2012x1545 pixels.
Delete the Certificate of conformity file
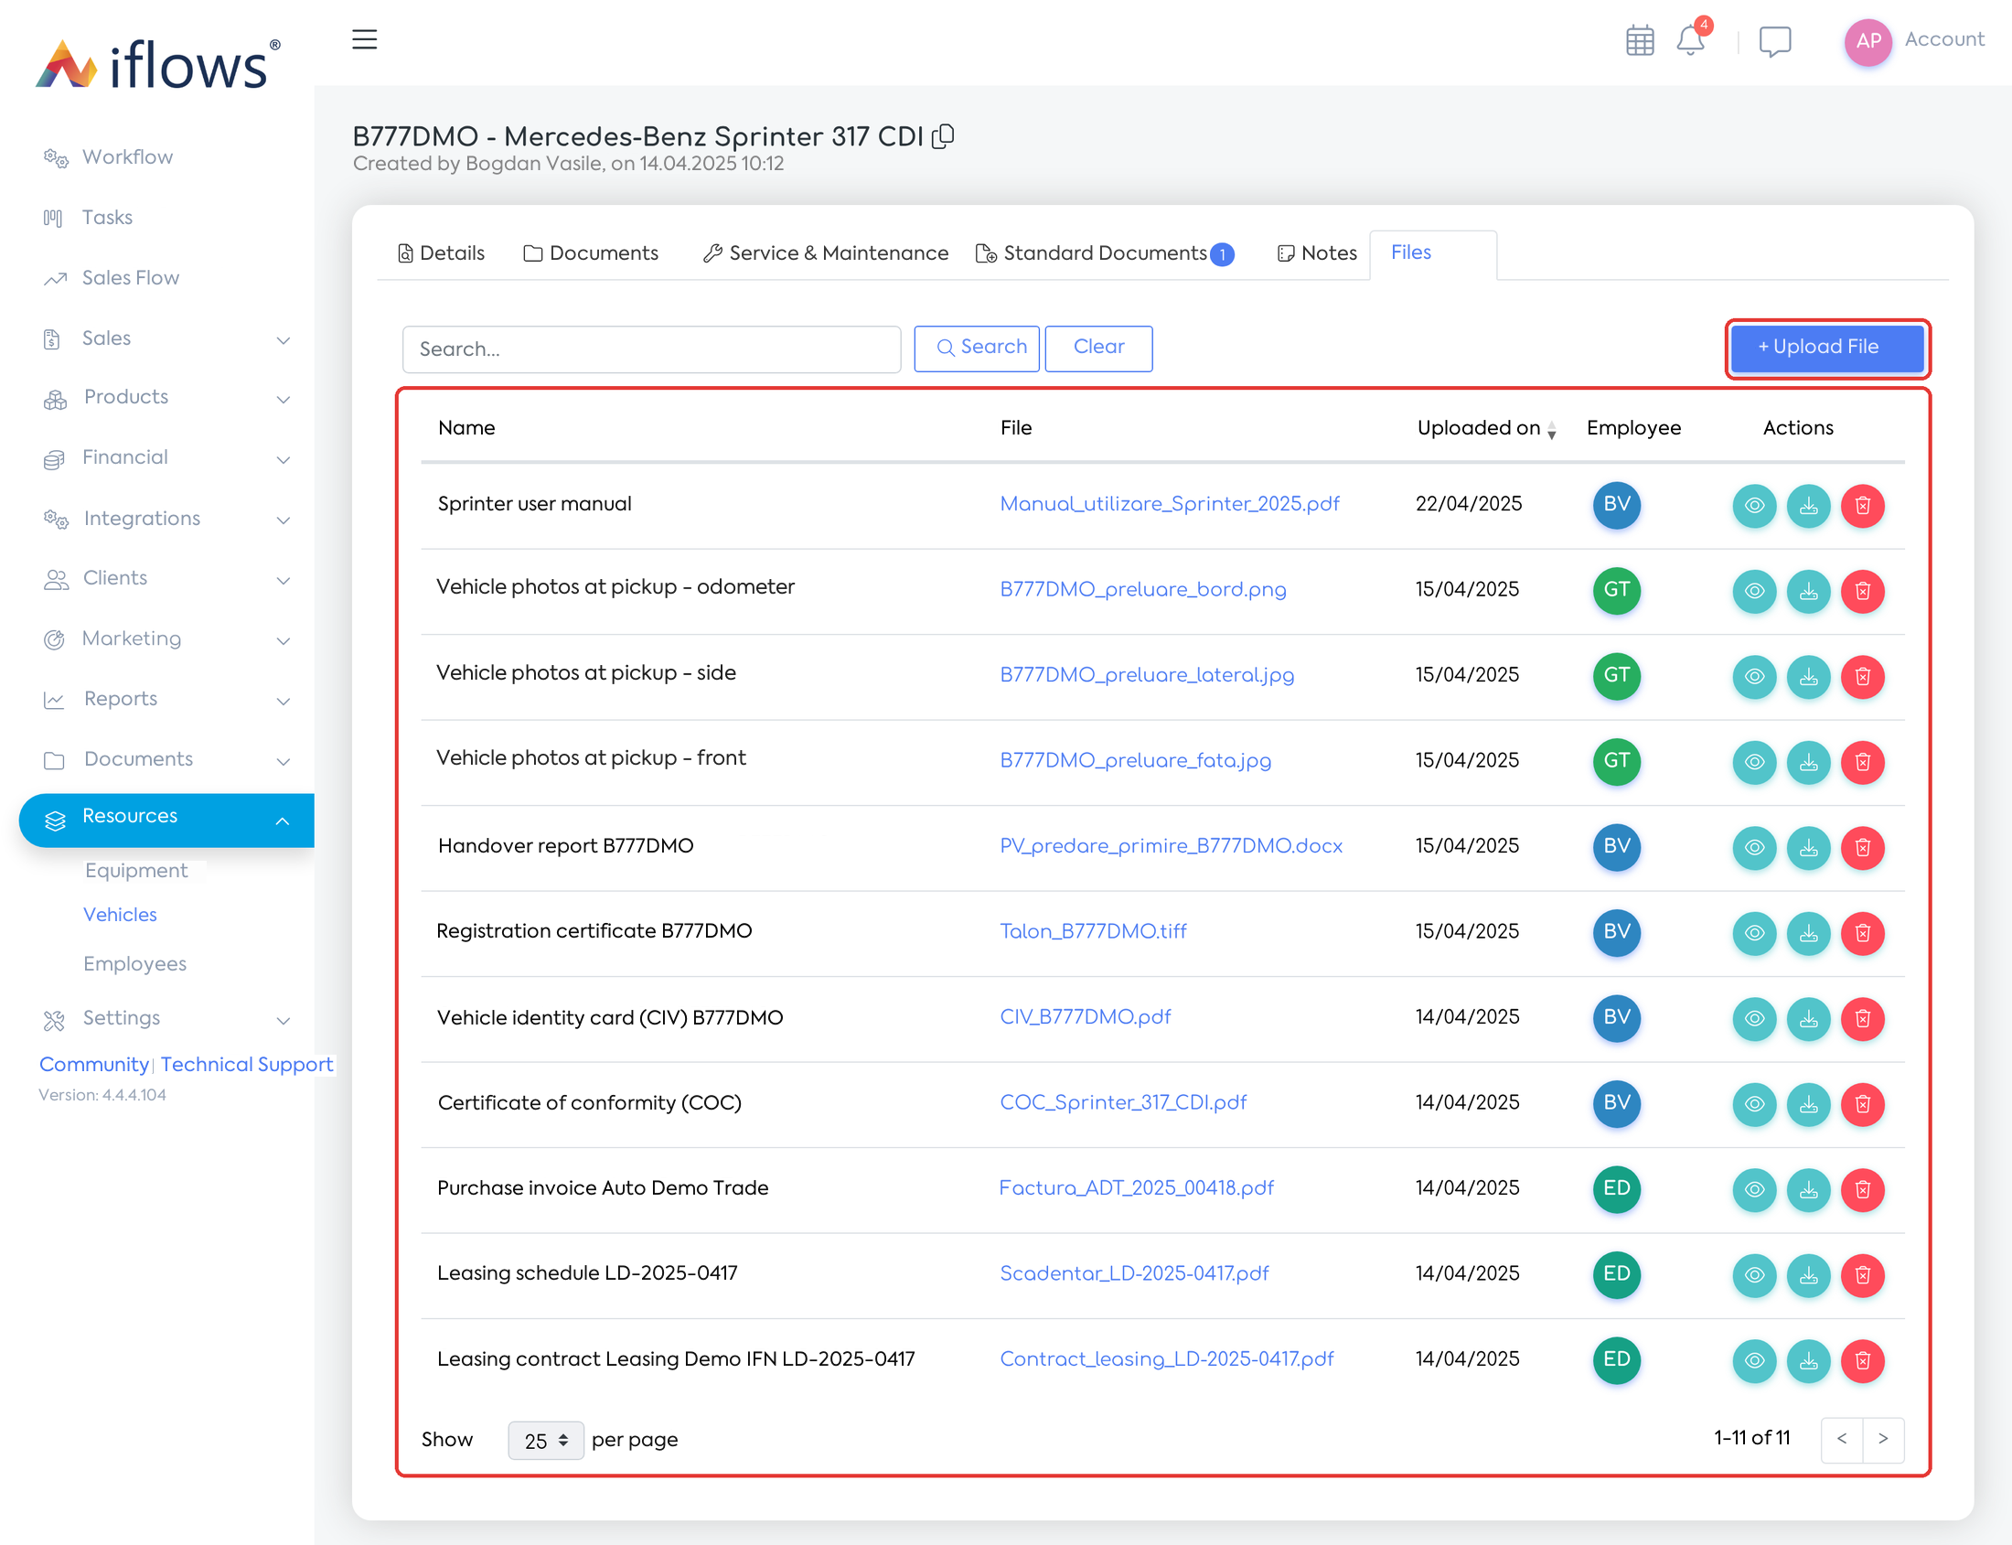tap(1862, 1104)
